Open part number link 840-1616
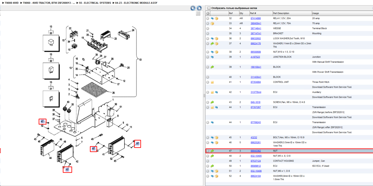This screenshot has width=373, height=186. 255,102
